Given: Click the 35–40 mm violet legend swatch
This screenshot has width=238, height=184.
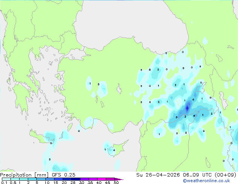Looking at the screenshot, I should pyautogui.click(x=93, y=179).
